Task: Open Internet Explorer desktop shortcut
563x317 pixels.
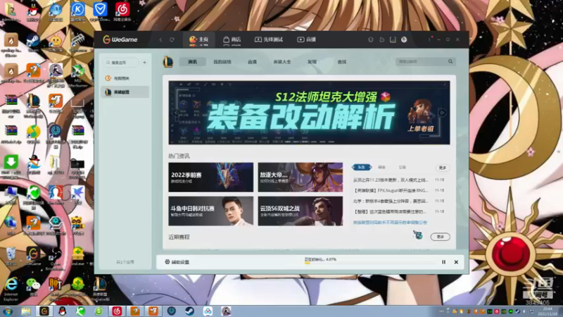Action: point(11,289)
